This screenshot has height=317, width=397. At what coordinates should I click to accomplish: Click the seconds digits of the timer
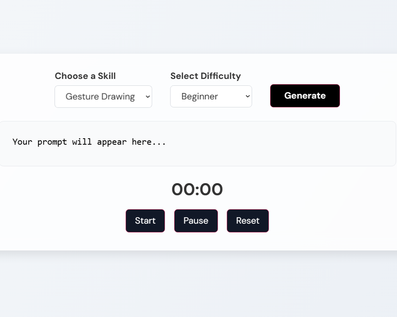point(212,189)
